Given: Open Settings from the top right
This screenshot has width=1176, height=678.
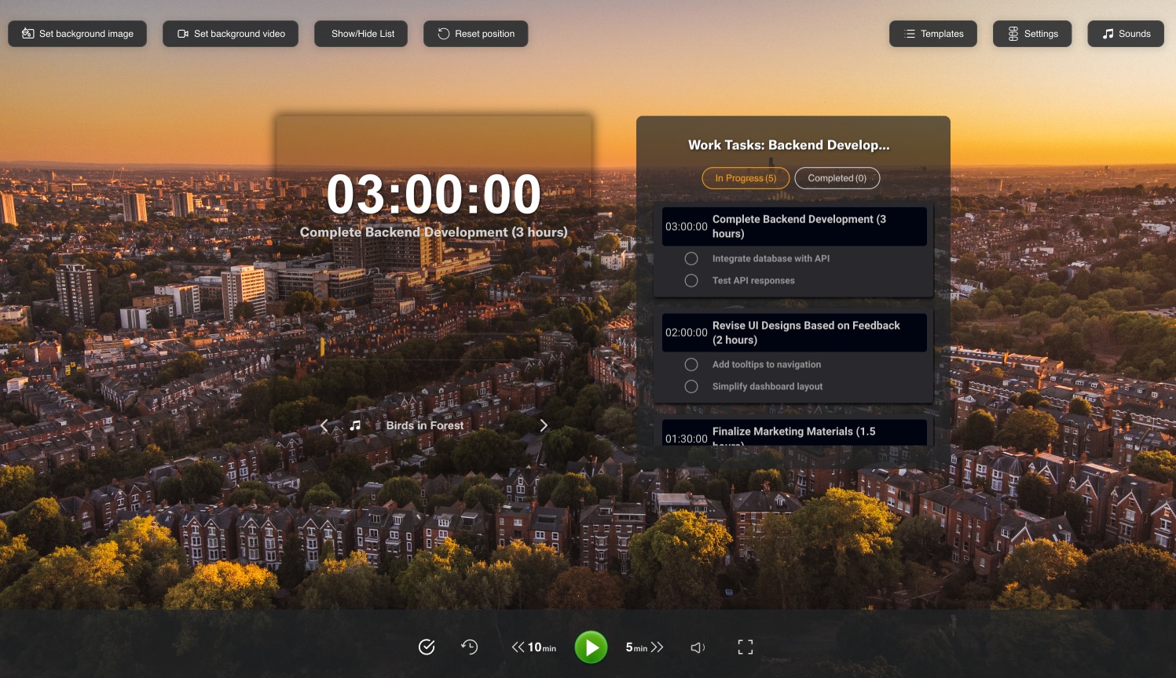Looking at the screenshot, I should click(1031, 34).
